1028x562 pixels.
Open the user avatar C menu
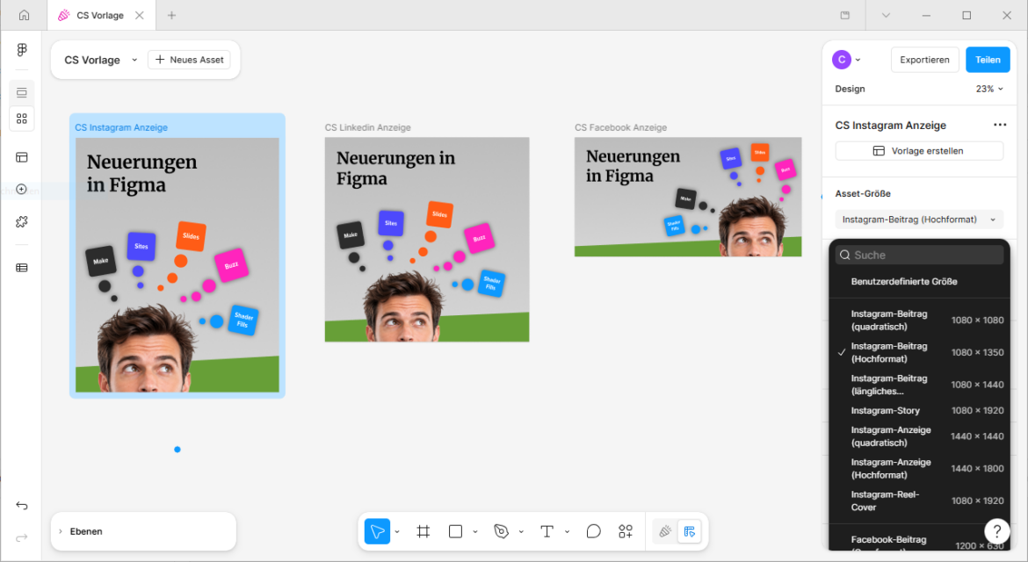click(x=846, y=60)
